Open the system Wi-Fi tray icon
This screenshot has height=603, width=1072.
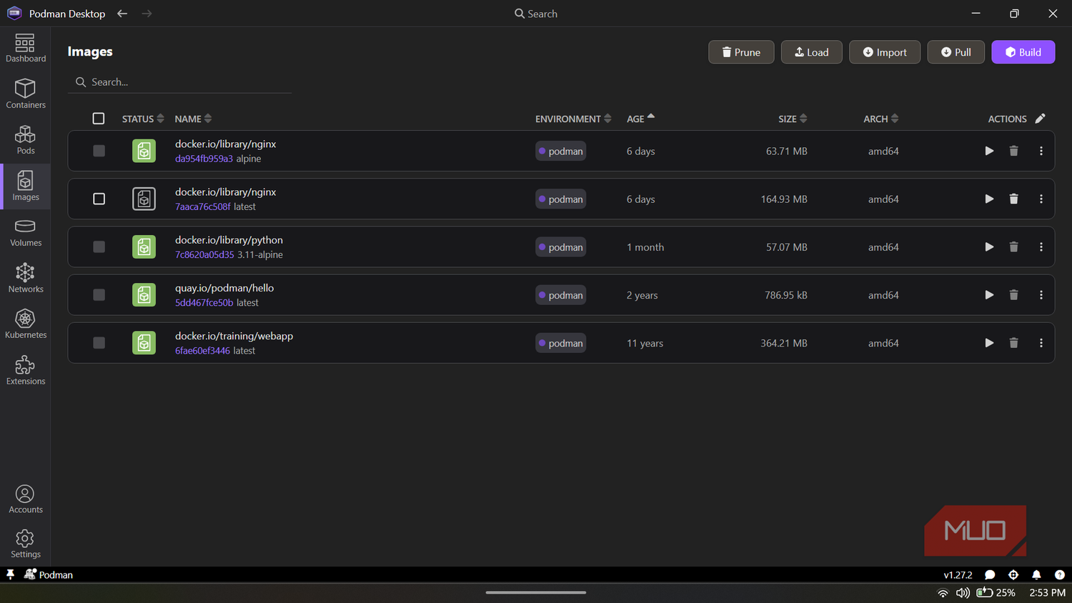click(943, 593)
